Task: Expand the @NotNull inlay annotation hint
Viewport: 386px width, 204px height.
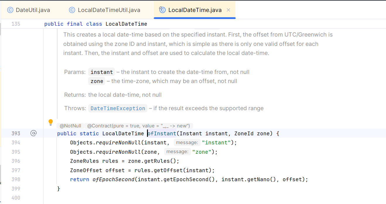Action: click(x=70, y=126)
